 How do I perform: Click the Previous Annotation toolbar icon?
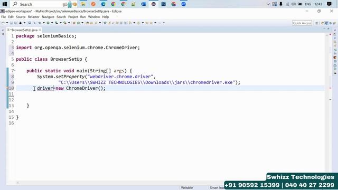tap(138, 23)
